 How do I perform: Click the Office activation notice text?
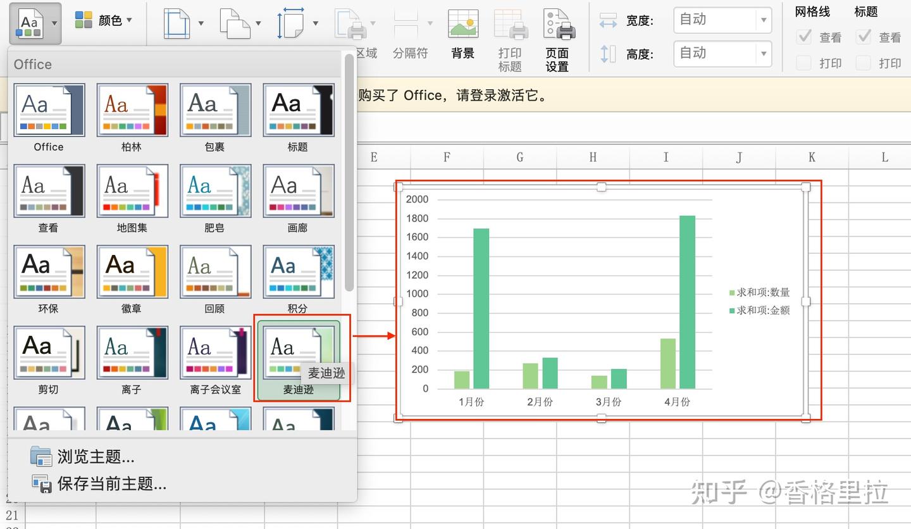tap(453, 96)
